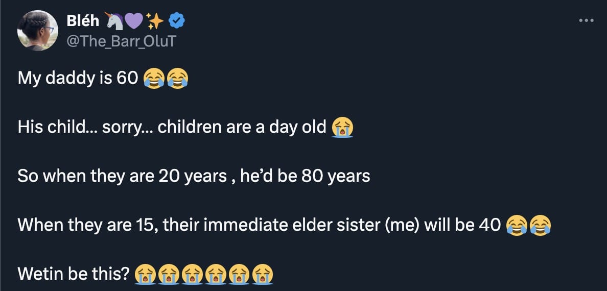607x291 pixels.
Task: Click second laughing emoji after "60"
Action: point(178,78)
